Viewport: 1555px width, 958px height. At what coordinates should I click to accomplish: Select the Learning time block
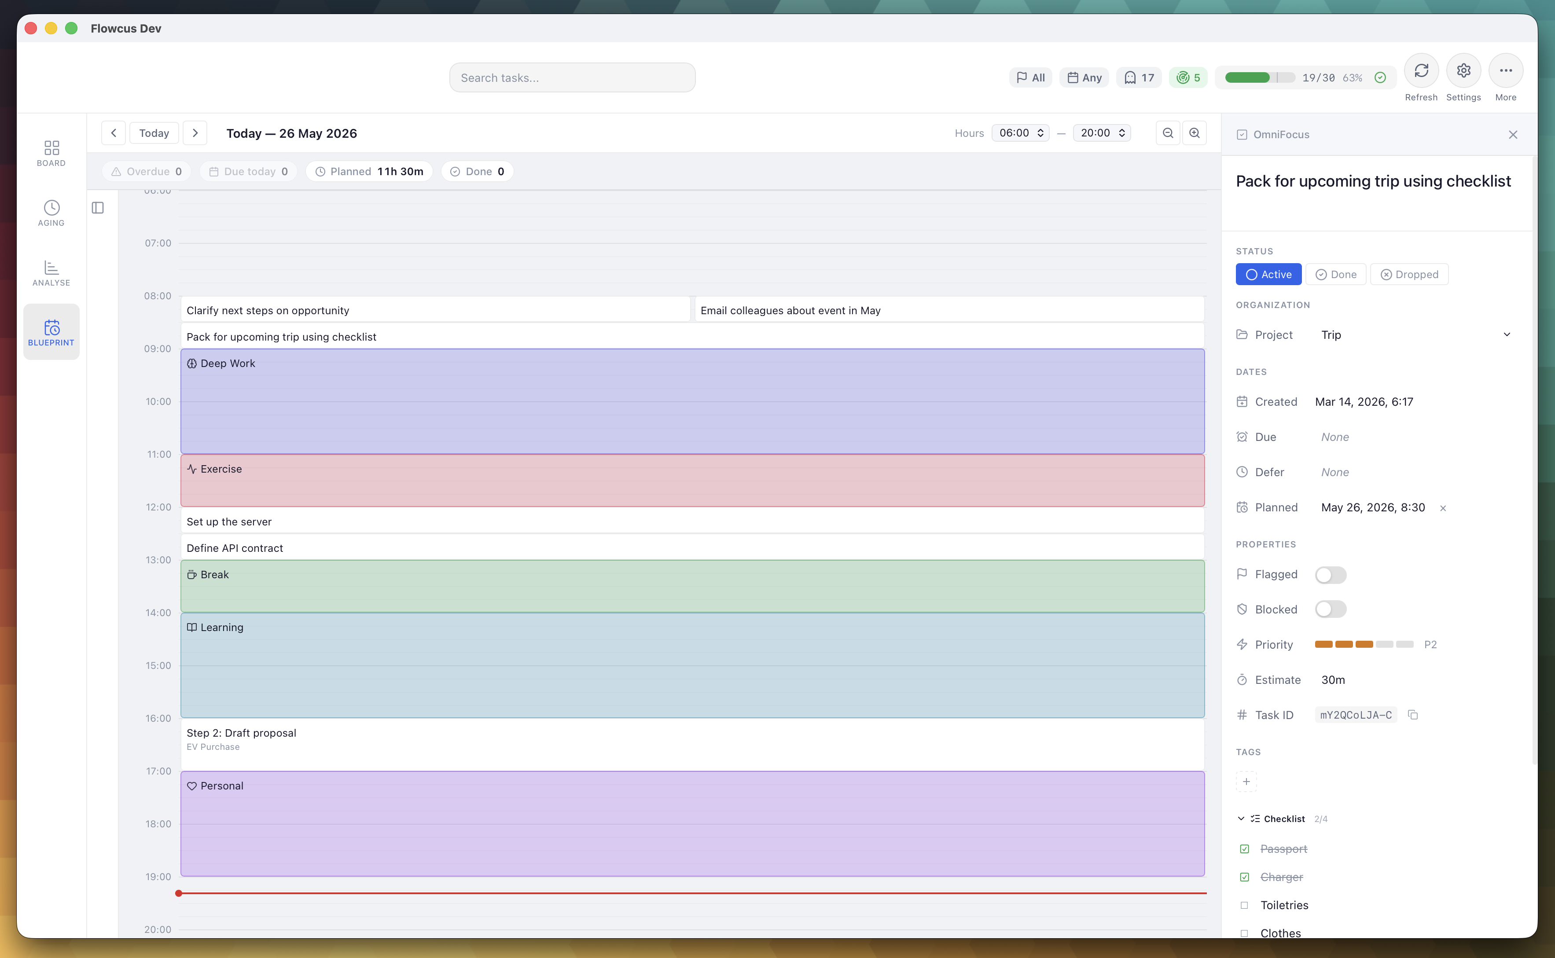tap(692, 665)
